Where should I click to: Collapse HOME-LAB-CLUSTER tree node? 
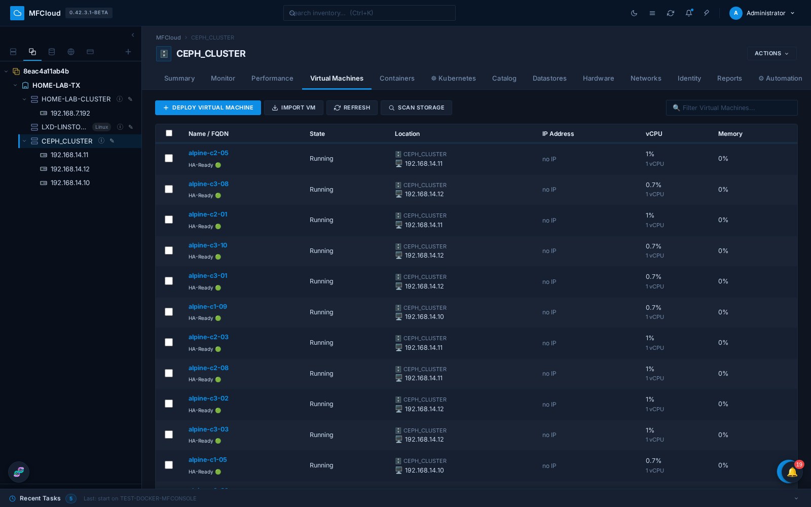pyautogui.click(x=24, y=99)
